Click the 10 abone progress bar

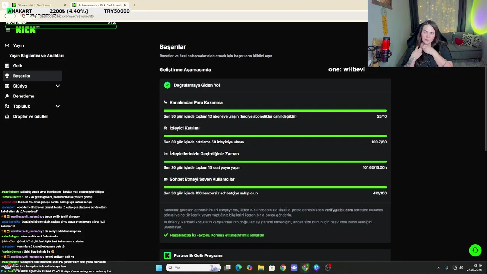tap(275, 110)
